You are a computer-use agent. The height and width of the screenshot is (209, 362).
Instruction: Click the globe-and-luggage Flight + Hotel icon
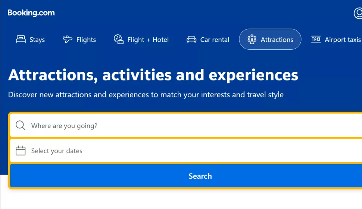coord(119,39)
